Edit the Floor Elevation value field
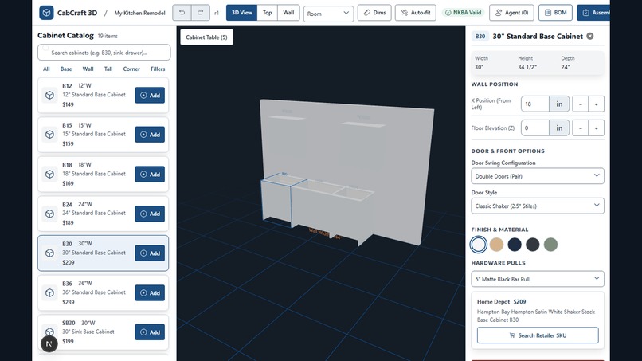 point(534,128)
